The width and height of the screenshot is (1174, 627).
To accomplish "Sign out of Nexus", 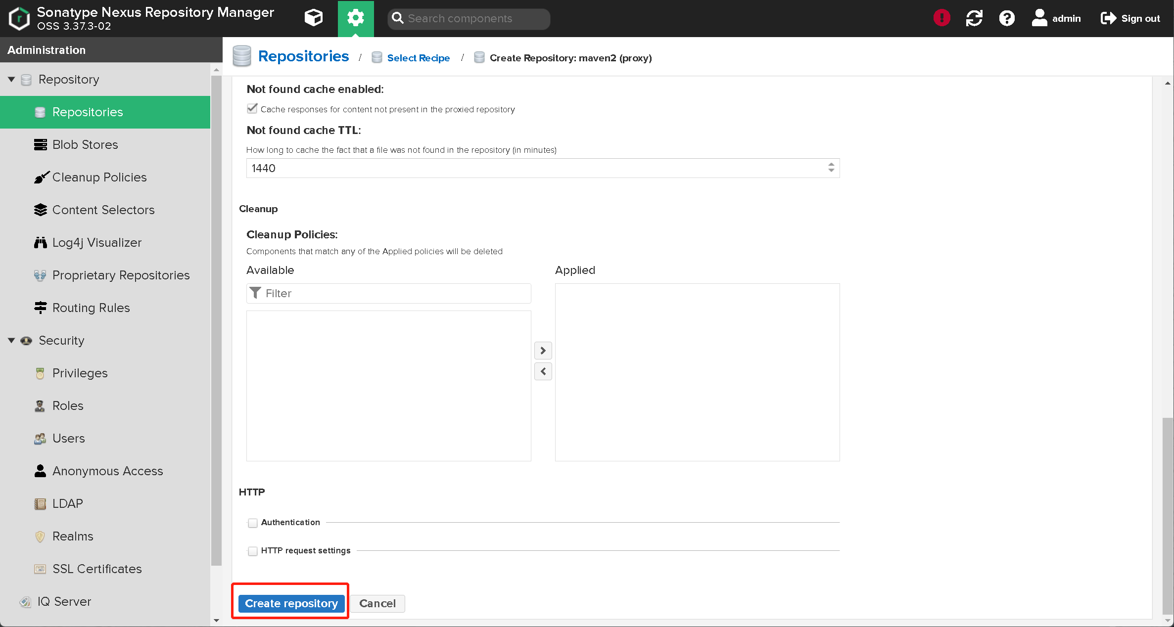I will point(1130,18).
